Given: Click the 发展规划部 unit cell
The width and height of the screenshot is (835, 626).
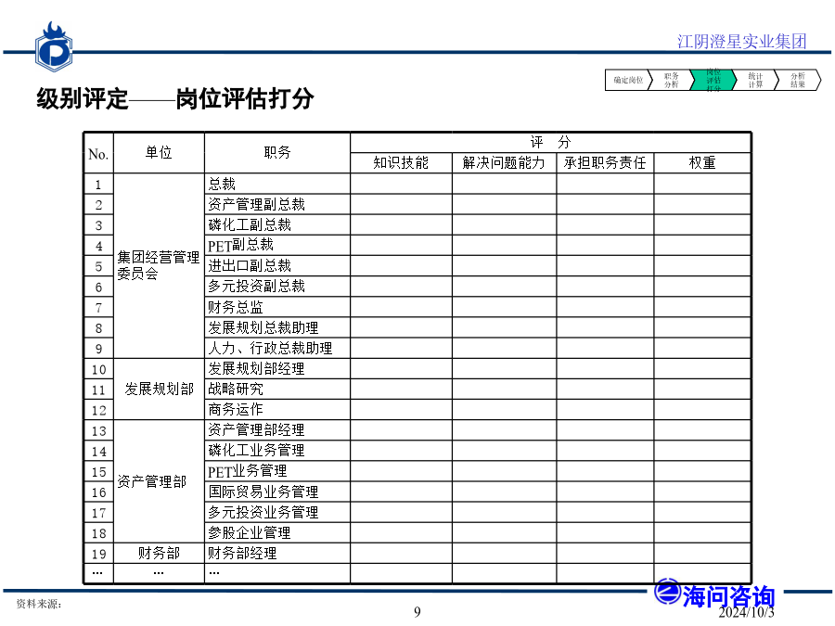Looking at the screenshot, I should [159, 389].
